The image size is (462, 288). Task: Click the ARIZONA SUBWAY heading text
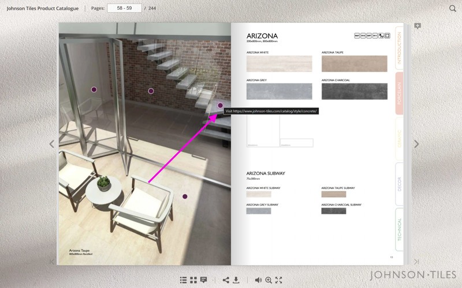coord(266,173)
